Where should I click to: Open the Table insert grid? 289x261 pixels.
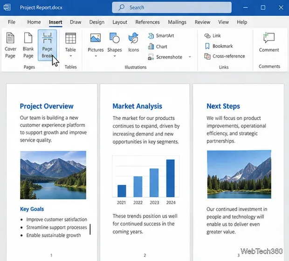[70, 45]
